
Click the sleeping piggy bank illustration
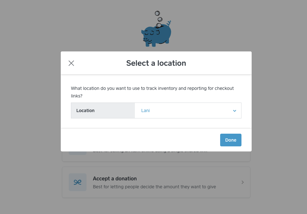point(156,33)
